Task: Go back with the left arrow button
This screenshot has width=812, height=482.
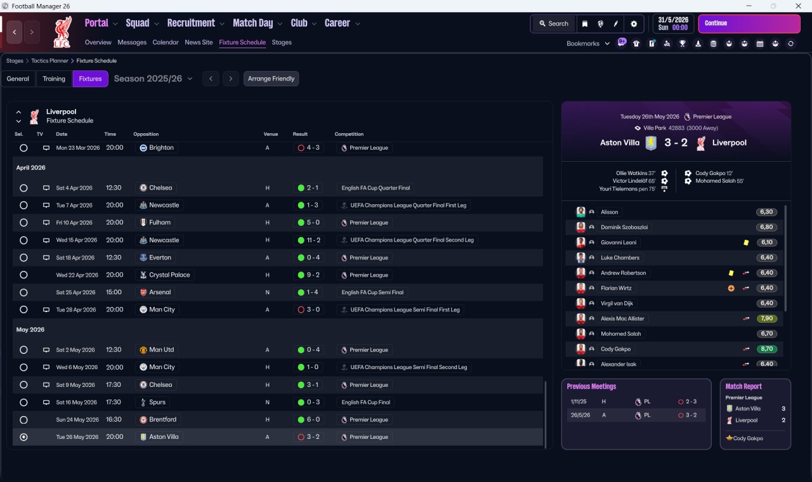Action: coord(15,31)
